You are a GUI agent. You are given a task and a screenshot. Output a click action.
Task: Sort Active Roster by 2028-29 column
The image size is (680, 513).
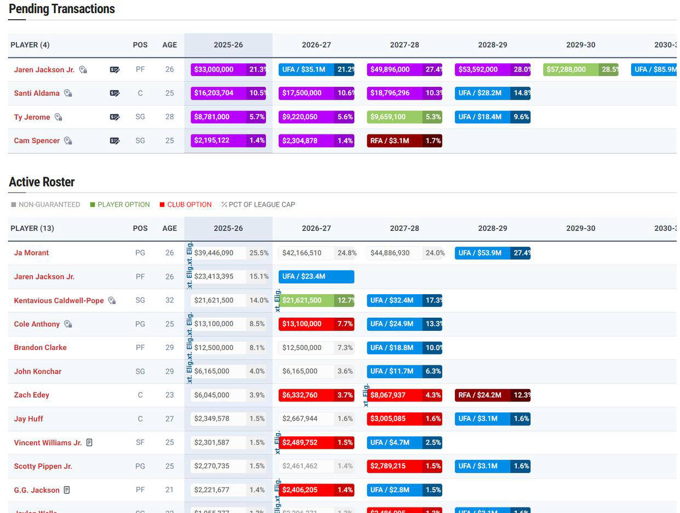click(x=493, y=228)
